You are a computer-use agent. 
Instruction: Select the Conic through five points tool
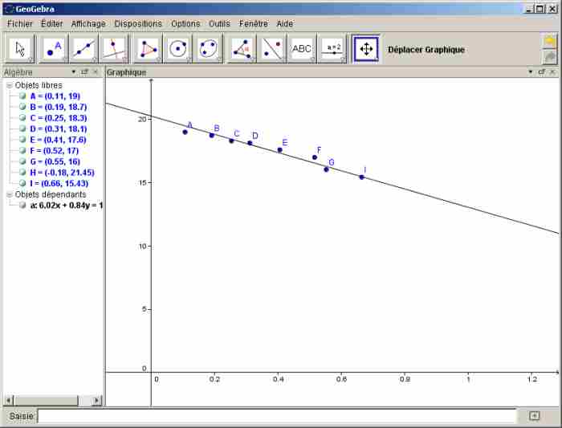pos(208,49)
